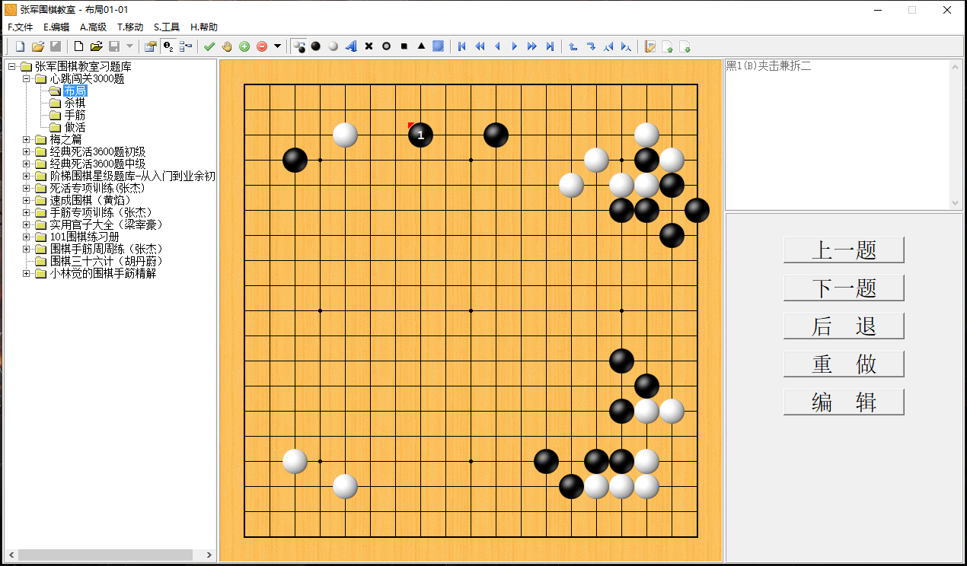Open the dropdown arrow beside the save icon
The width and height of the screenshot is (967, 566).
click(129, 46)
